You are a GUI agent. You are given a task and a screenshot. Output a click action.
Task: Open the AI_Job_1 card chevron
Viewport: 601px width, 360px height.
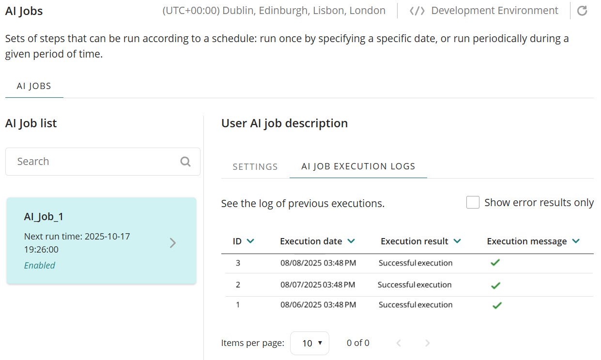click(173, 243)
